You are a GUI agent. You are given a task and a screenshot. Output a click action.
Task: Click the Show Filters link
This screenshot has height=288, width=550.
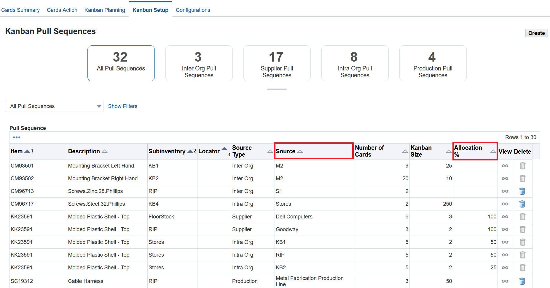pos(122,106)
